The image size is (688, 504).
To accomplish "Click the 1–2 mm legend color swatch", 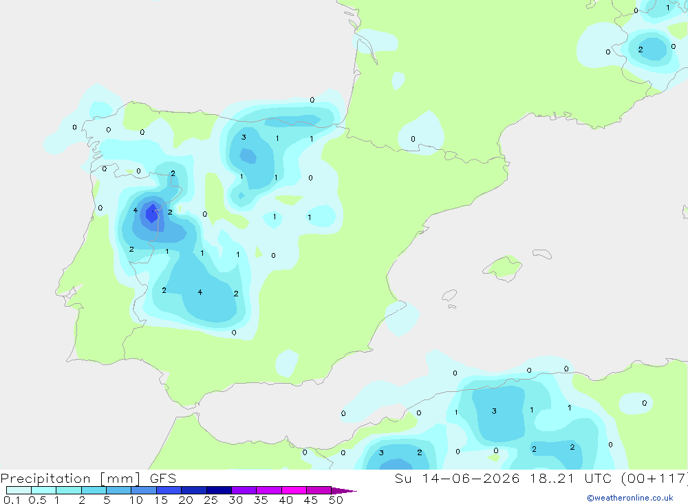I will tap(68, 490).
